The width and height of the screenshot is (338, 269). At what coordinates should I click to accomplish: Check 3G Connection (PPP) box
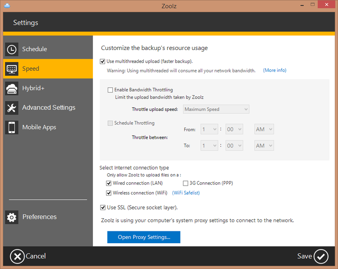tap(185, 184)
